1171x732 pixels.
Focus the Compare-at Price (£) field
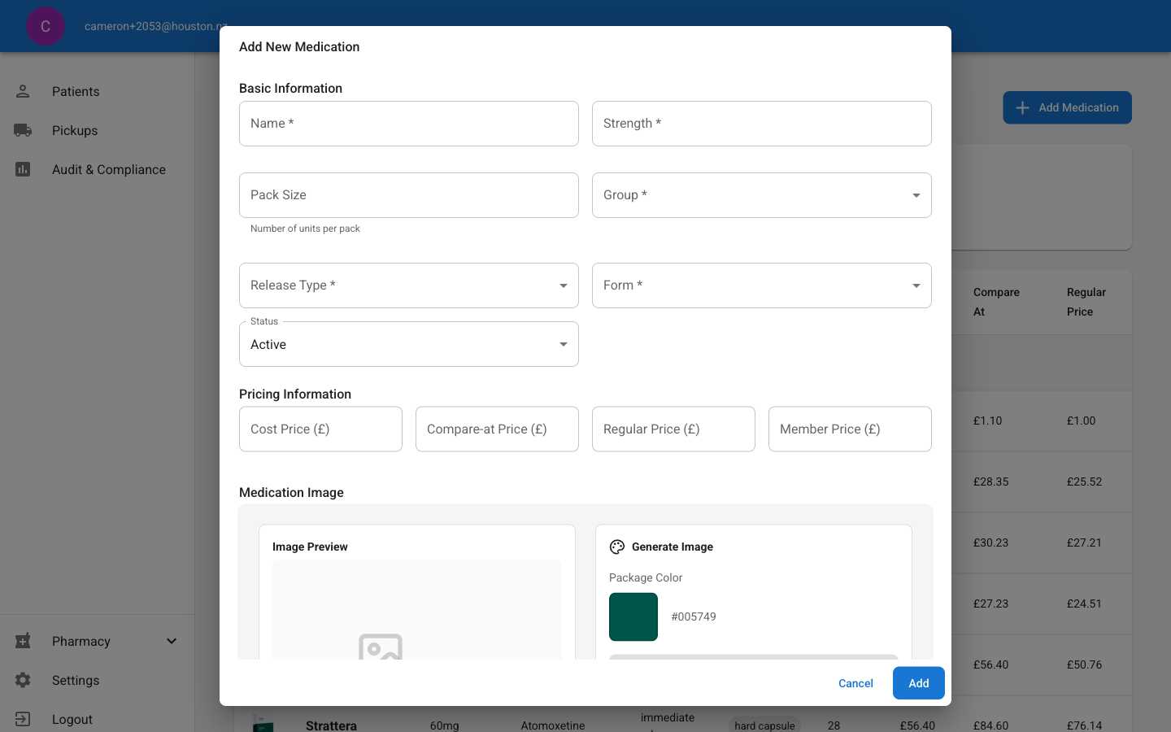click(x=497, y=429)
